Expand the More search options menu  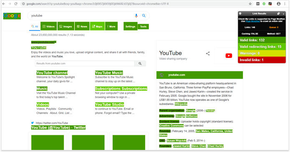[111, 26]
